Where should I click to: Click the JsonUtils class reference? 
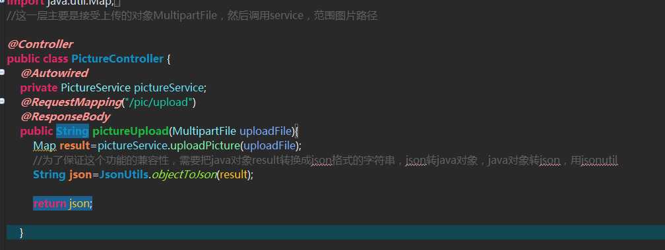tap(123, 175)
